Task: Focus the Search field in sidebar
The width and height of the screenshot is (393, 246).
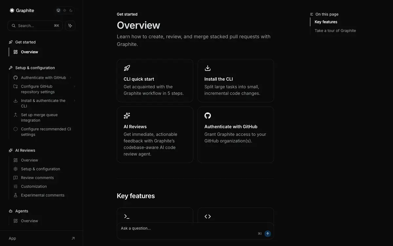Action: pos(35,26)
